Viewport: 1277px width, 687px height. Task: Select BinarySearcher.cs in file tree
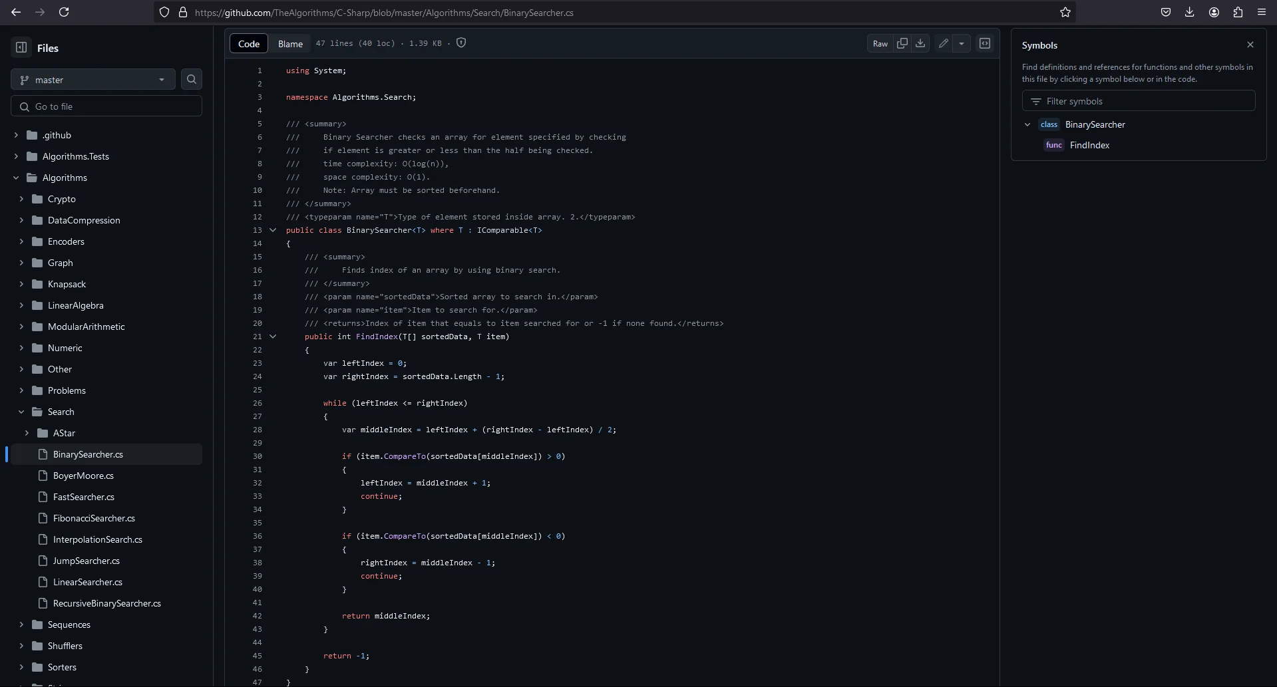[106, 454]
